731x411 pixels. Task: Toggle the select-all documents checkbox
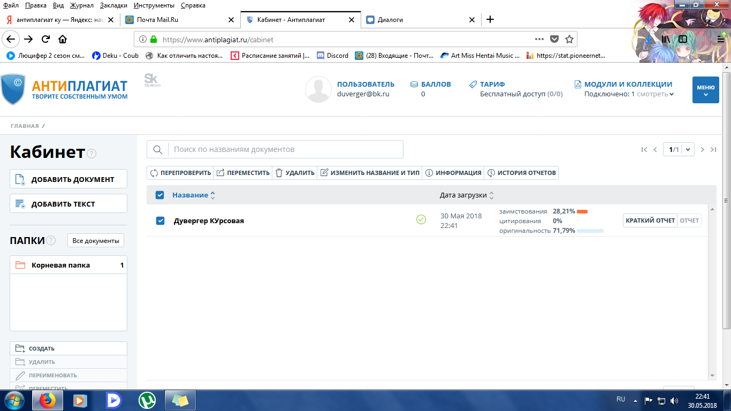(159, 195)
